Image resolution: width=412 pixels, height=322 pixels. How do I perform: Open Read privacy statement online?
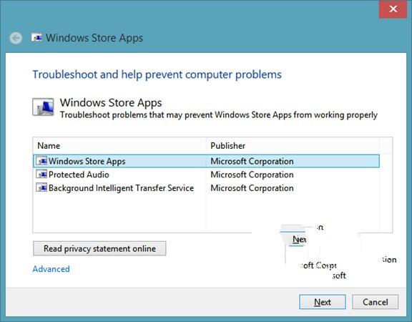[99, 248]
